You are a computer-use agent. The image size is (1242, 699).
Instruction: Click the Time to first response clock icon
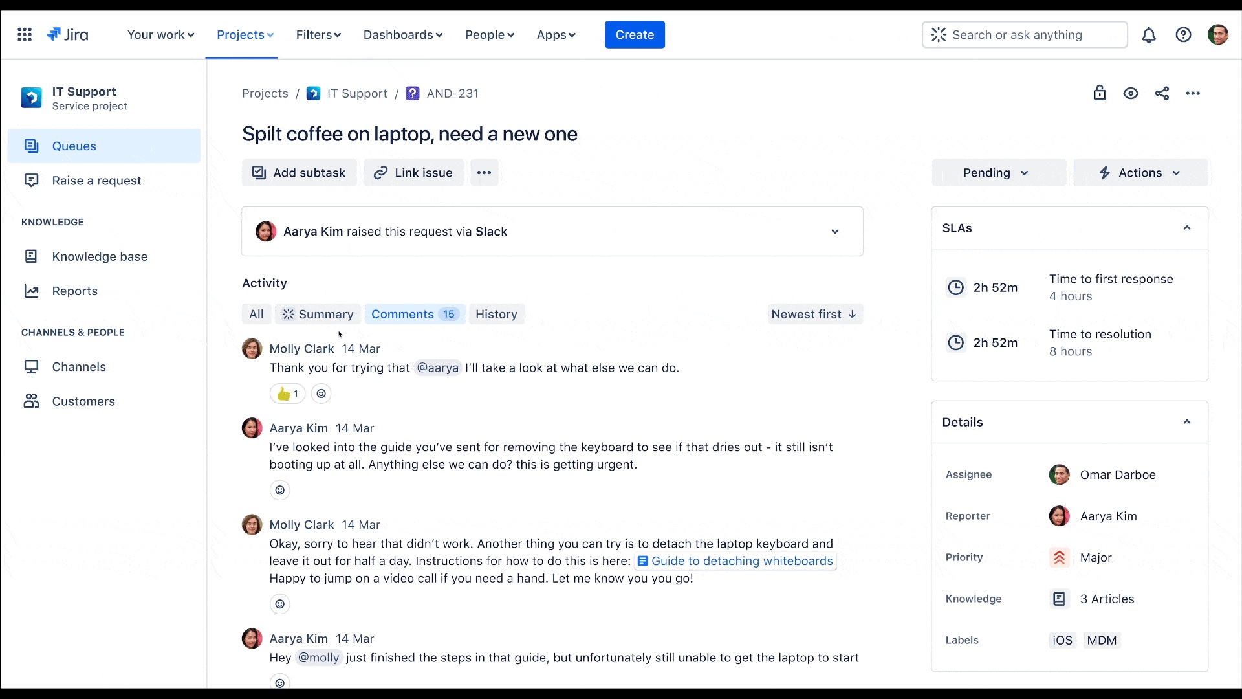tap(955, 287)
